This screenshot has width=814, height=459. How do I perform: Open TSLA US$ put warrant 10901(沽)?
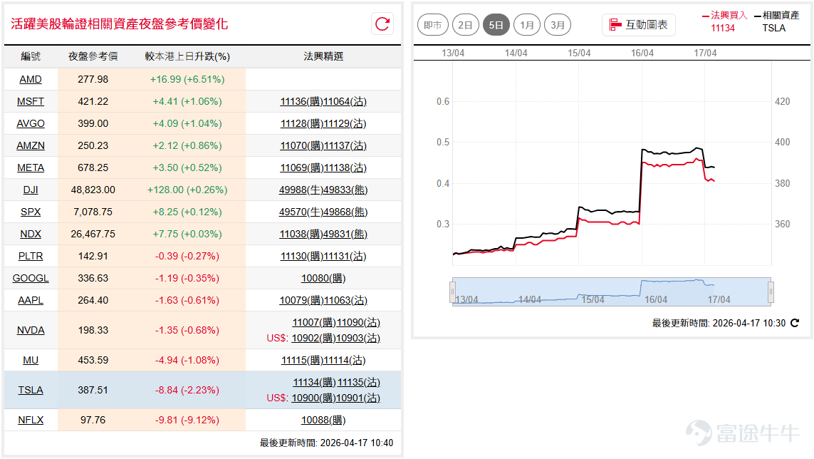point(358,398)
